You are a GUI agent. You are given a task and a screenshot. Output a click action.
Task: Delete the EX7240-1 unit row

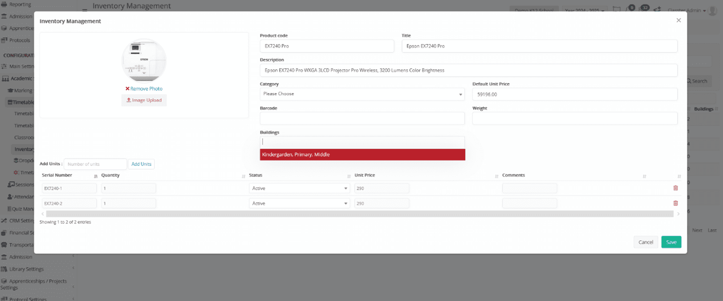point(675,188)
